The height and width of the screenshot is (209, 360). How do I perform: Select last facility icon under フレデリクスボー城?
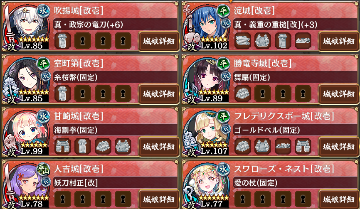(303, 146)
